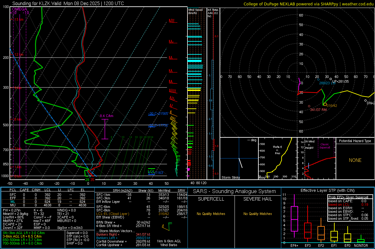Click the 'DownT = 32F' value

pos(12,228)
